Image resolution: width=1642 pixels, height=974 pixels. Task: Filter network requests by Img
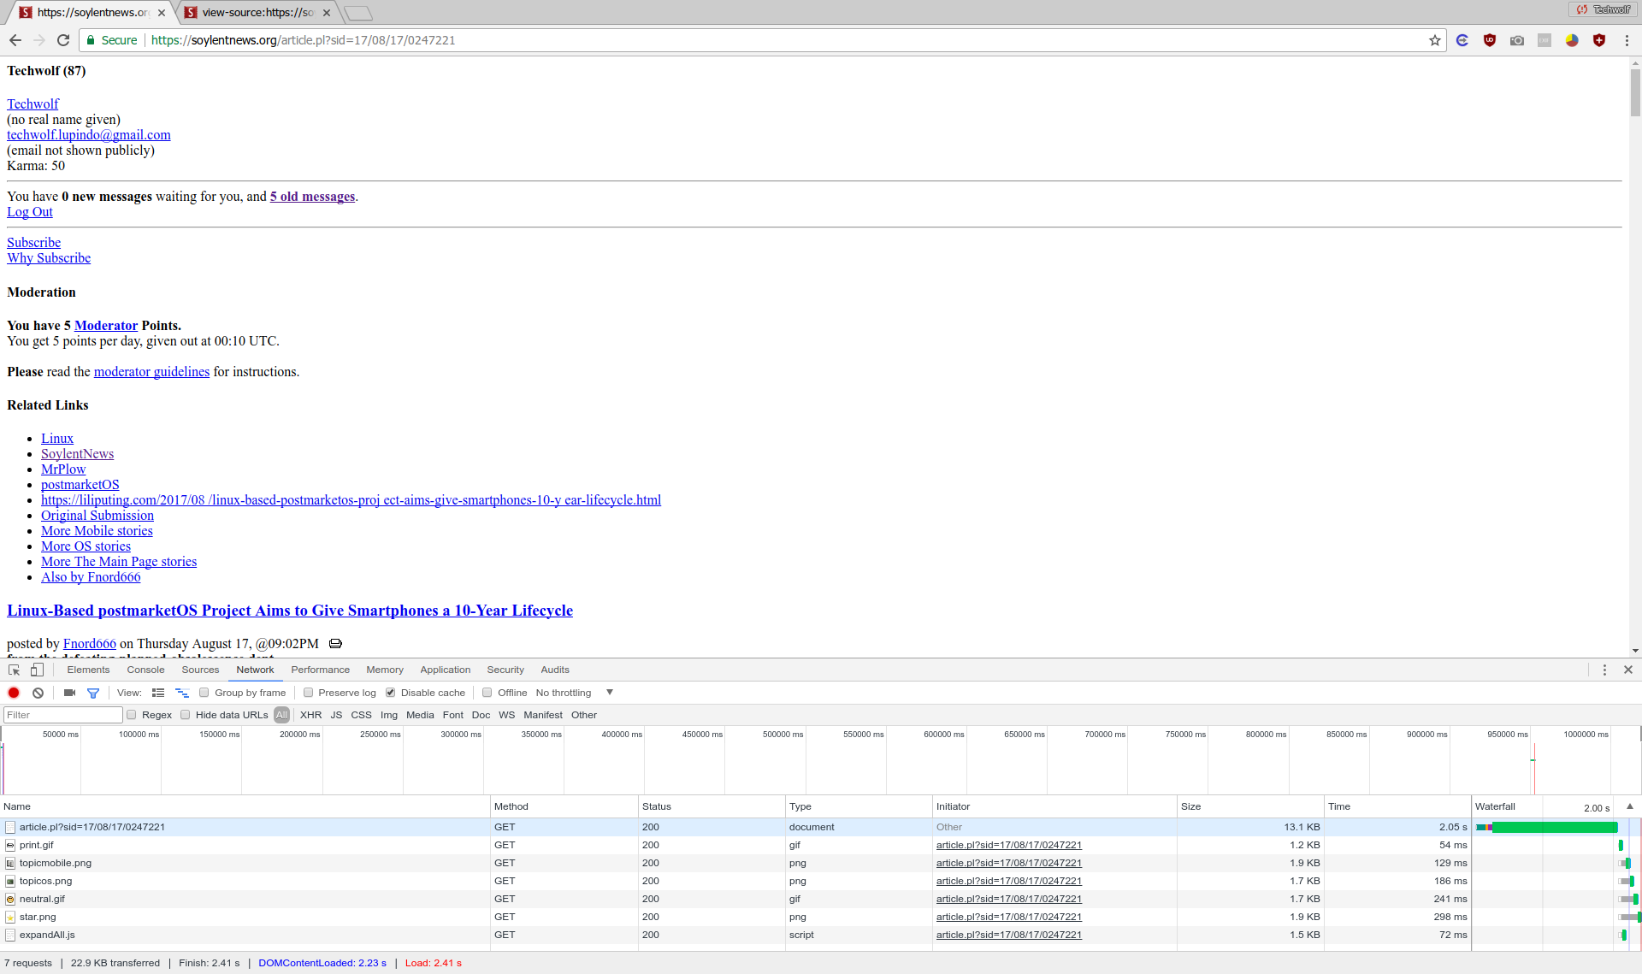point(389,715)
